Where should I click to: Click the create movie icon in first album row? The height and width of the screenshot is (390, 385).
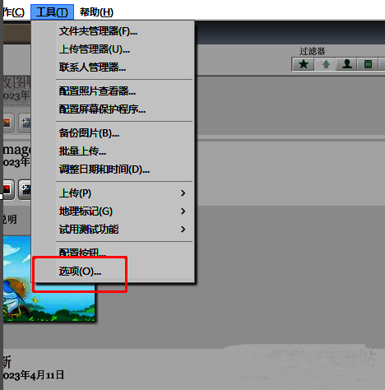(26, 123)
